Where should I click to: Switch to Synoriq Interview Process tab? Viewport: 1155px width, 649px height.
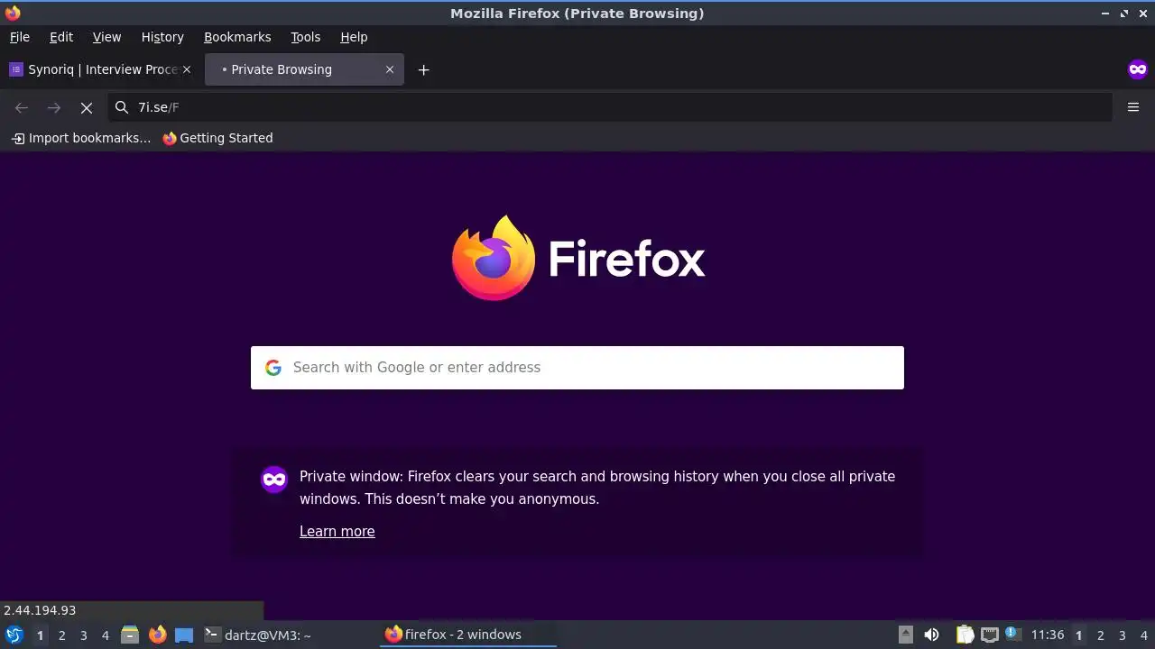pyautogui.click(x=100, y=69)
